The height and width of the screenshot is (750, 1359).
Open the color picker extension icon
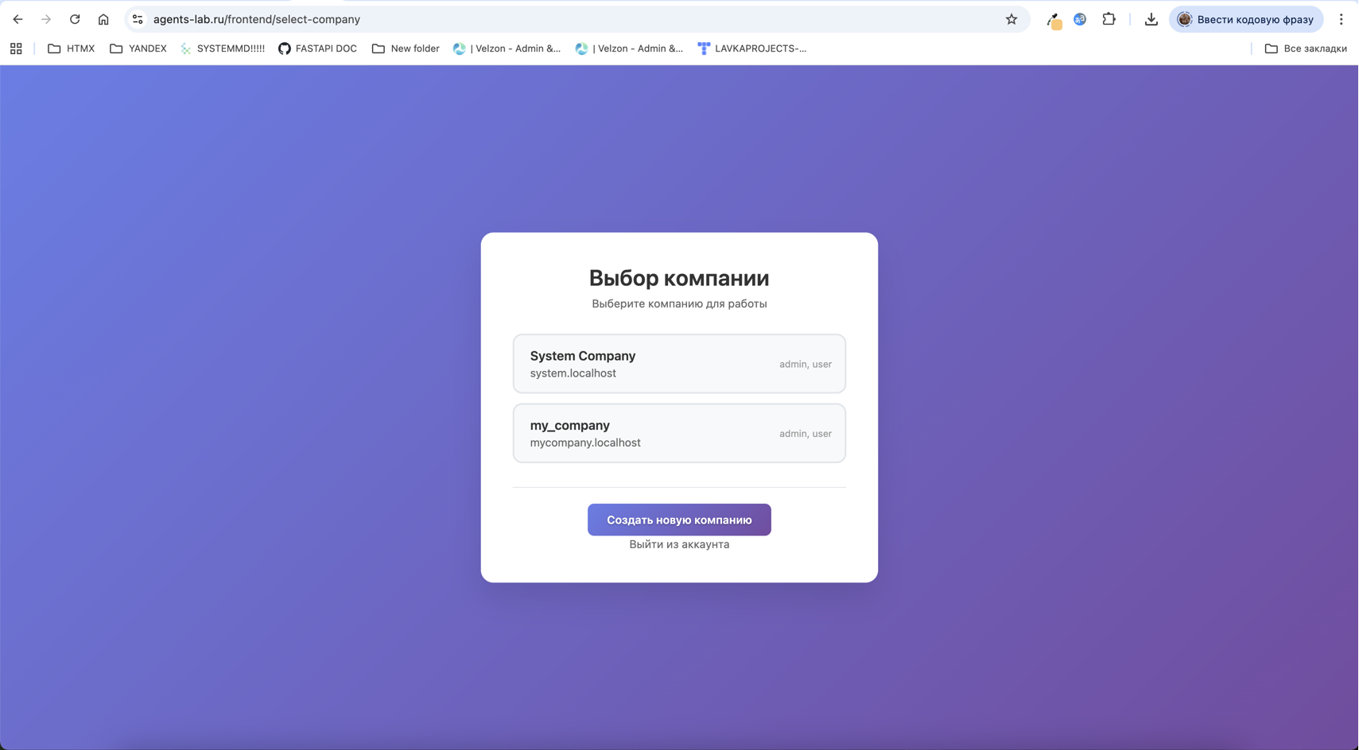tap(1054, 19)
